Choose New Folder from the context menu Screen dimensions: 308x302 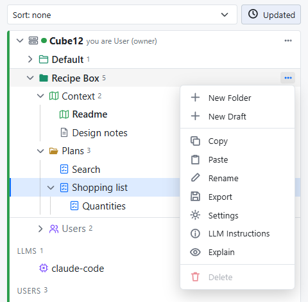tap(237, 98)
